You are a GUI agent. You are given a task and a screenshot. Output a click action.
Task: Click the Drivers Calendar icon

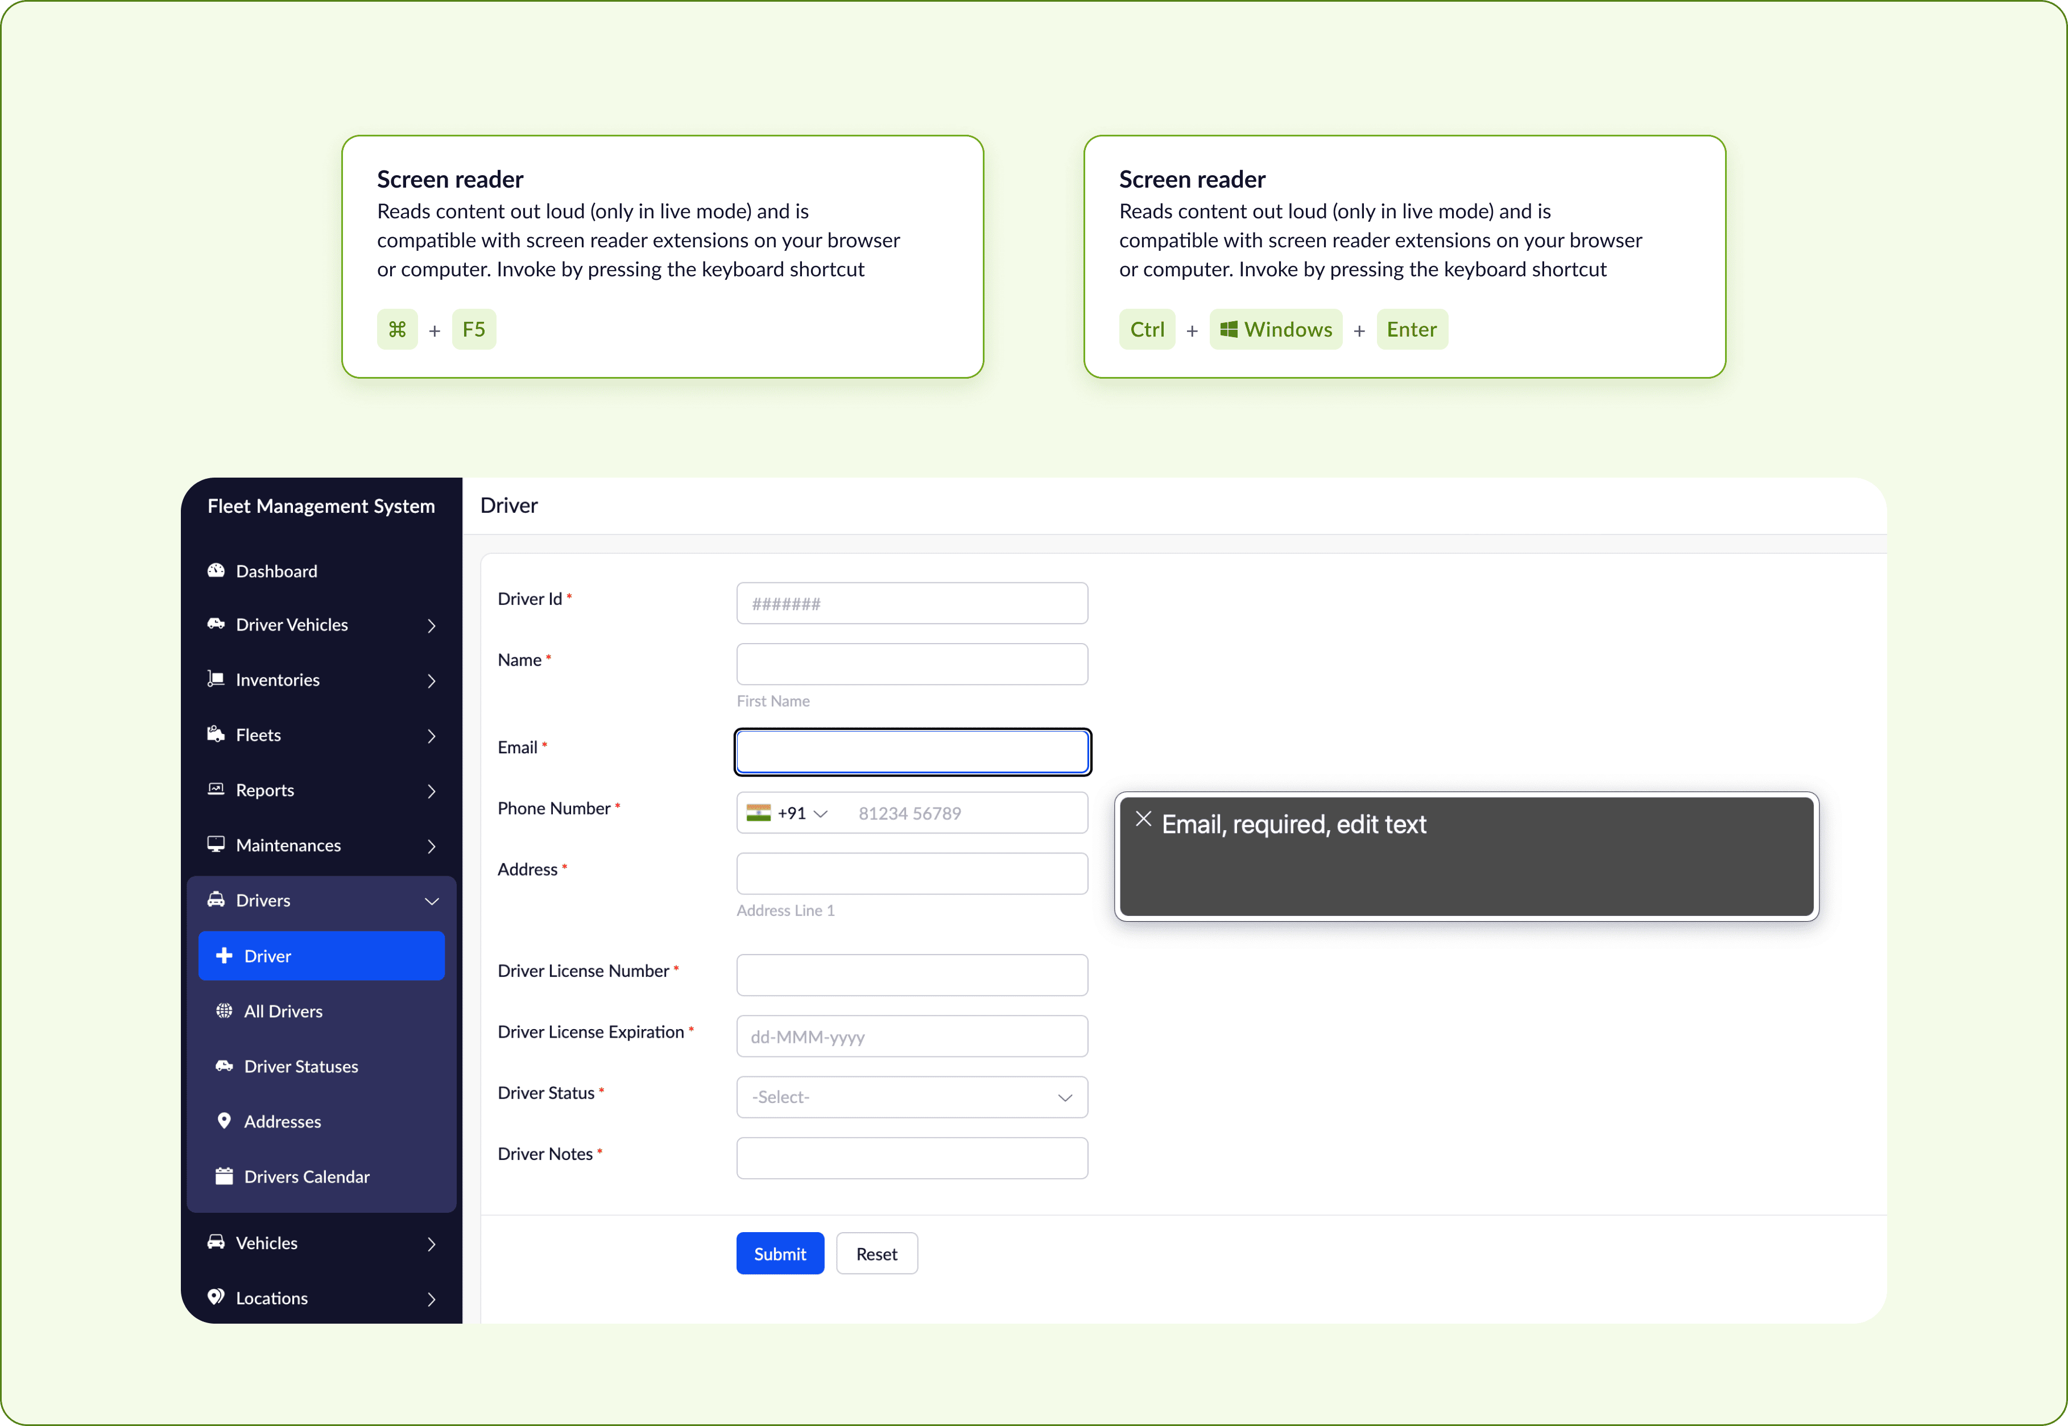(x=224, y=1176)
